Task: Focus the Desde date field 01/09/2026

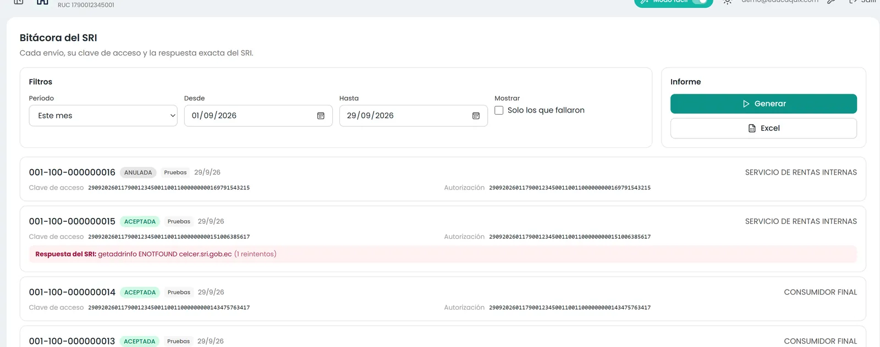Action: [x=258, y=116]
